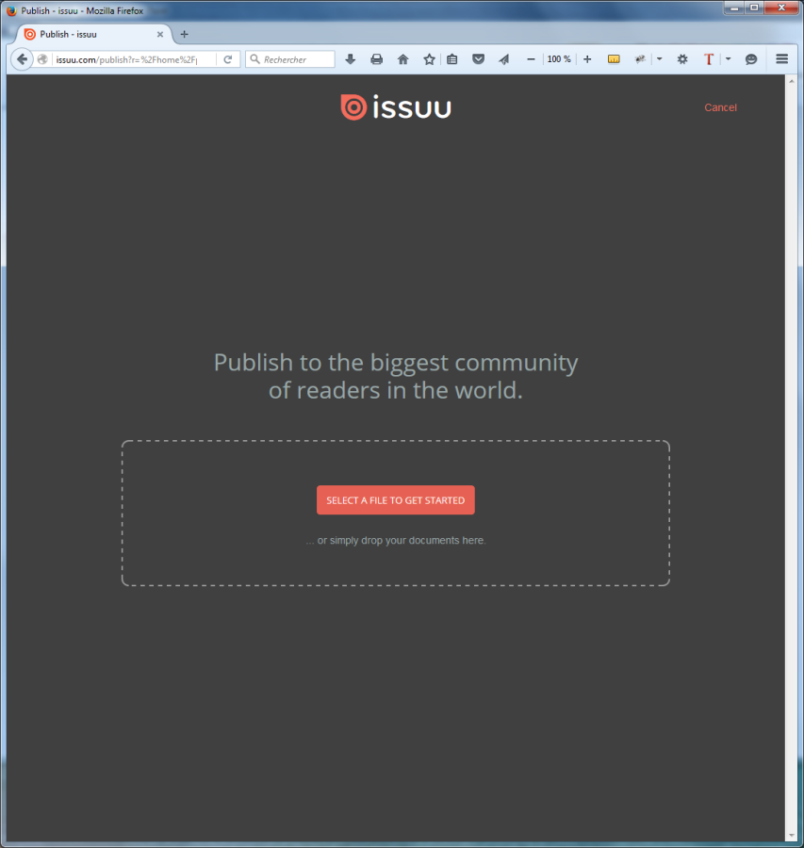Viewport: 804px width, 848px height.
Task: Close the Publish - issuu tab
Action: pos(160,34)
